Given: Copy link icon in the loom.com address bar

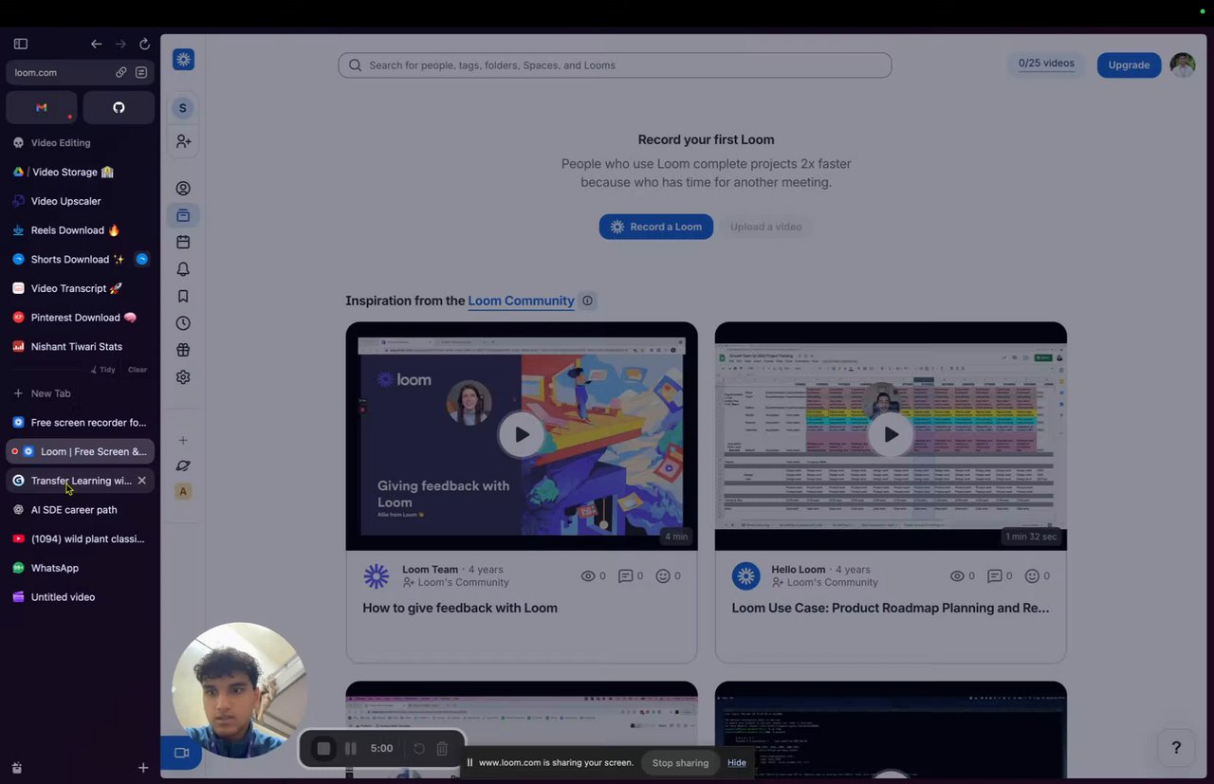Looking at the screenshot, I should click(121, 72).
